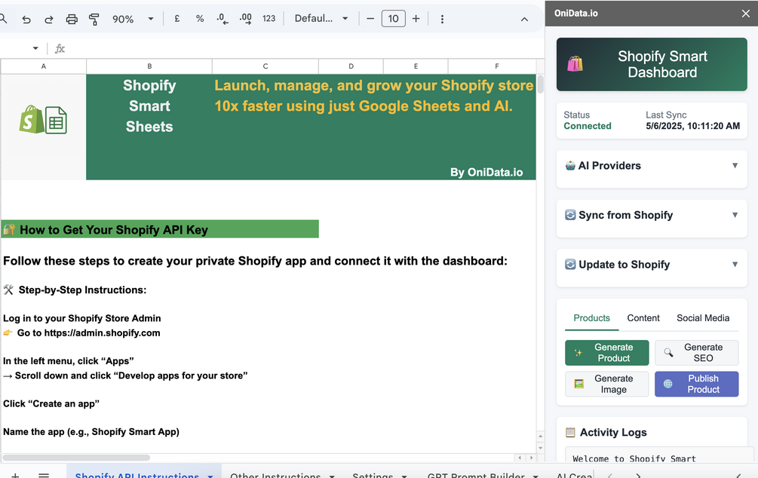758x478 pixels.
Task: Click the redo arrow icon
Action: [49, 20]
